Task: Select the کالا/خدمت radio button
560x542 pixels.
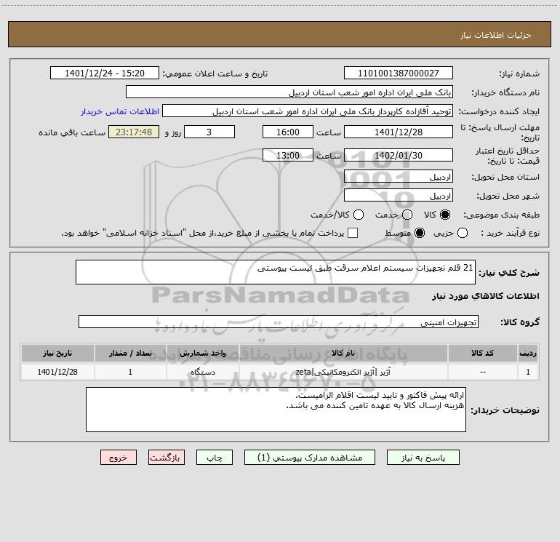Action: click(359, 215)
